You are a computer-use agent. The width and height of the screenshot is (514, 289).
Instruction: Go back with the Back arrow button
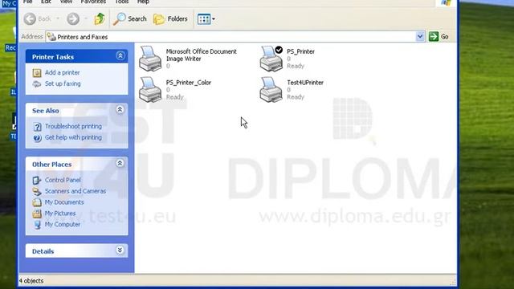pos(37,18)
